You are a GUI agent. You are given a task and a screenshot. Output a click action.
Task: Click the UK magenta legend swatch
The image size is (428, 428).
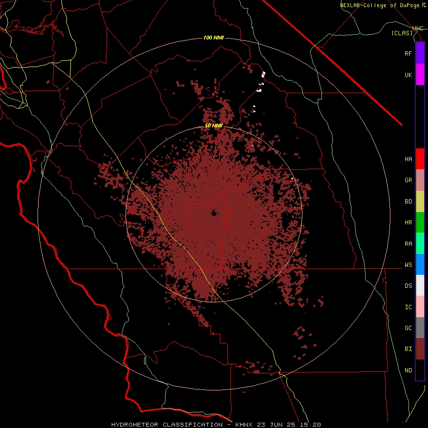[420, 75]
